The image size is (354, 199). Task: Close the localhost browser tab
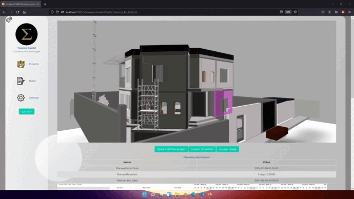38,4
